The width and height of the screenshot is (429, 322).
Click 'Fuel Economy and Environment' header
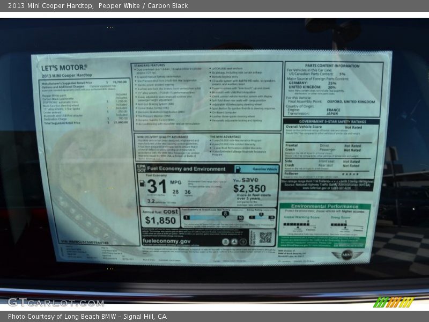186,169
